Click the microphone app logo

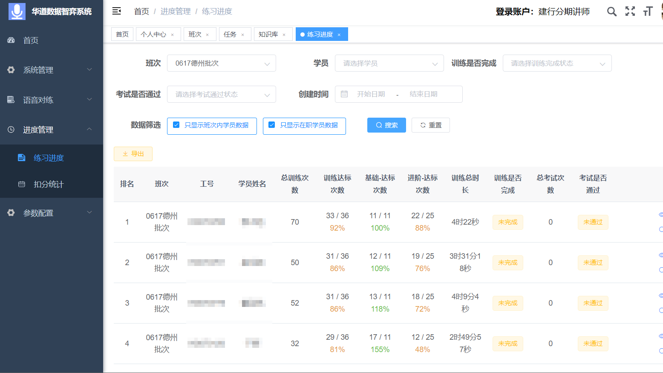click(17, 12)
